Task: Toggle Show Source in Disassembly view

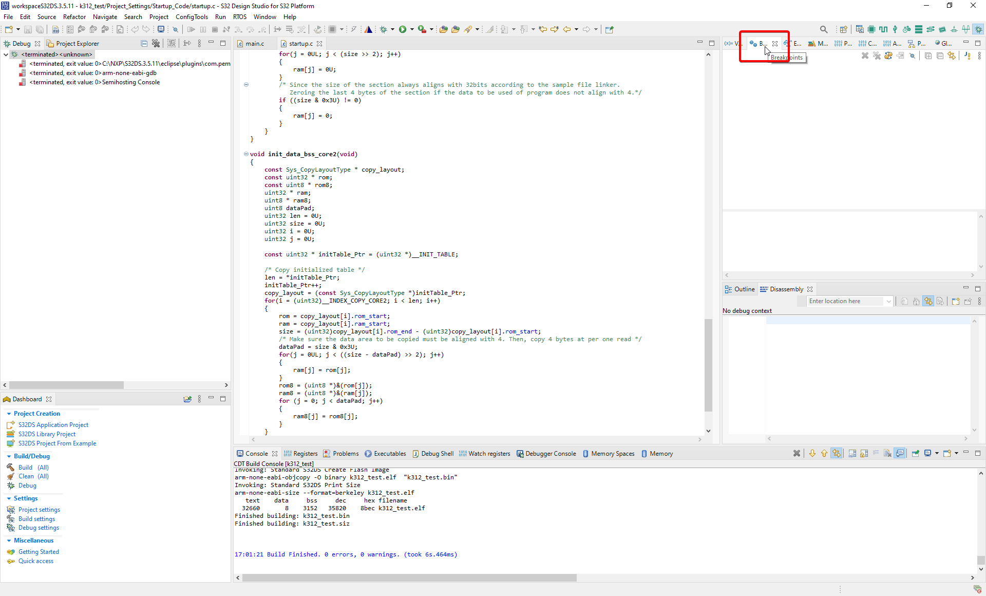Action: pos(940,301)
